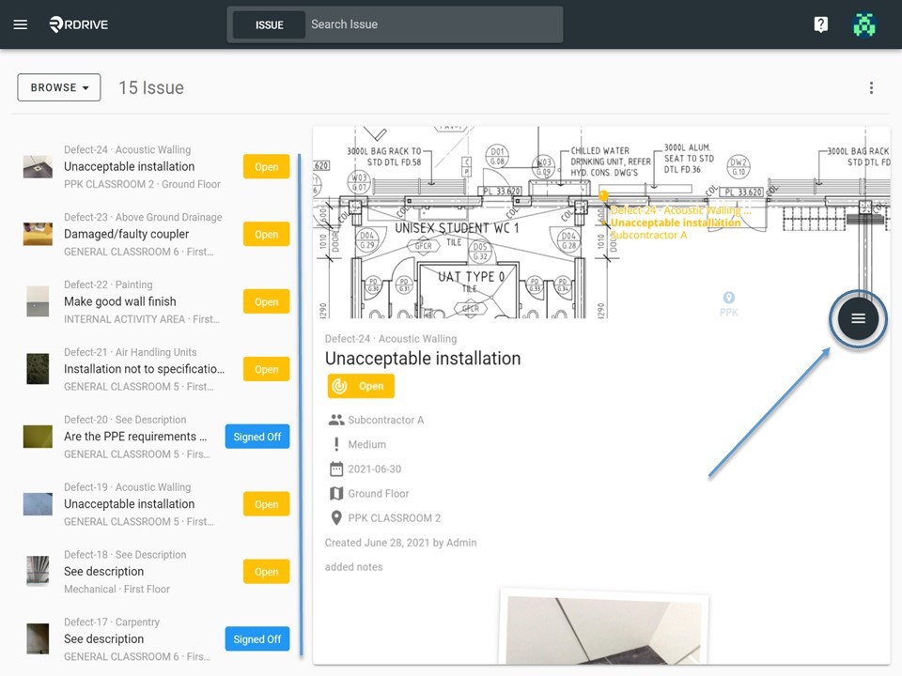
Task: Click the floor plan drawing preview
Action: (x=601, y=223)
